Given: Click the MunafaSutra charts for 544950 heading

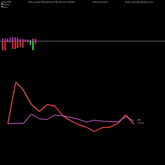Looking at the screenshot, I should coord(51,2).
